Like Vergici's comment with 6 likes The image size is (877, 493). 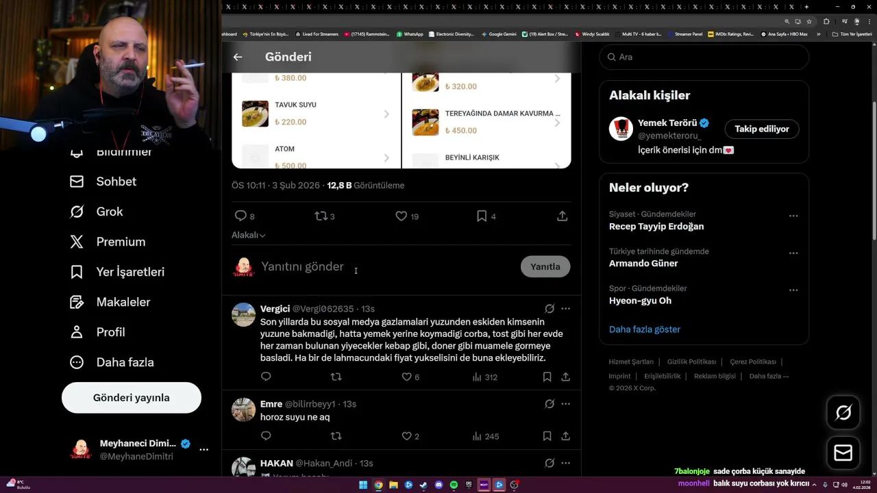(x=410, y=377)
